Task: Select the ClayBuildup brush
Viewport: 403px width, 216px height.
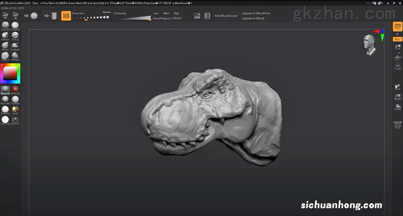Action: pos(15,26)
